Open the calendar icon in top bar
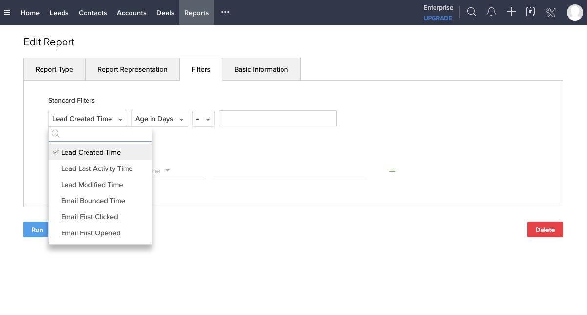587x315 pixels. click(530, 12)
